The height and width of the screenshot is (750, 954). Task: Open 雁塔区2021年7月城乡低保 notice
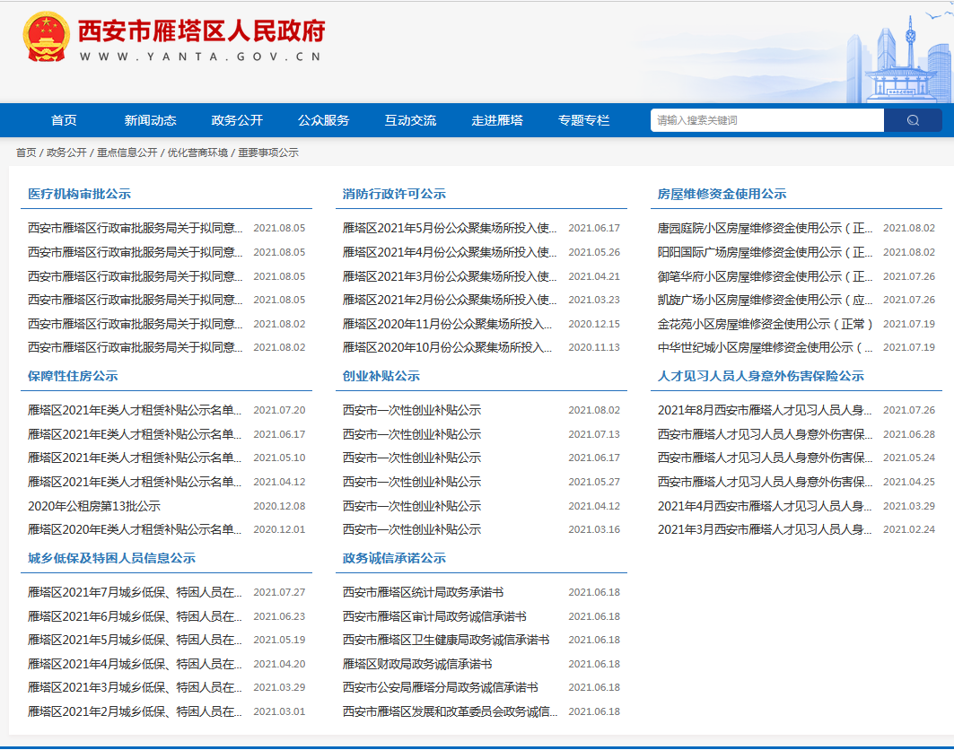pos(135,592)
